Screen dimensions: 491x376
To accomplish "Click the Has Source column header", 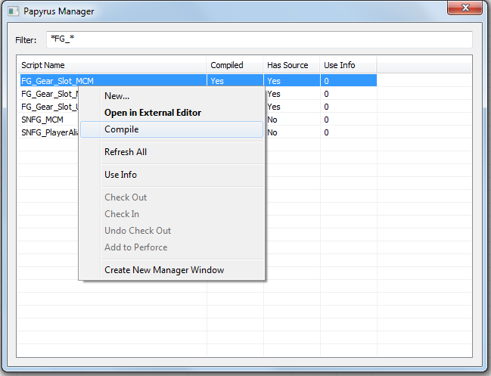I will tap(291, 65).
